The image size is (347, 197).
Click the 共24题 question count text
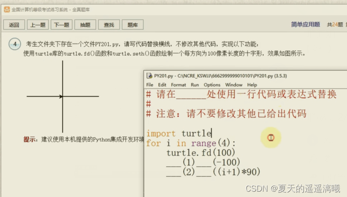coord(335,25)
